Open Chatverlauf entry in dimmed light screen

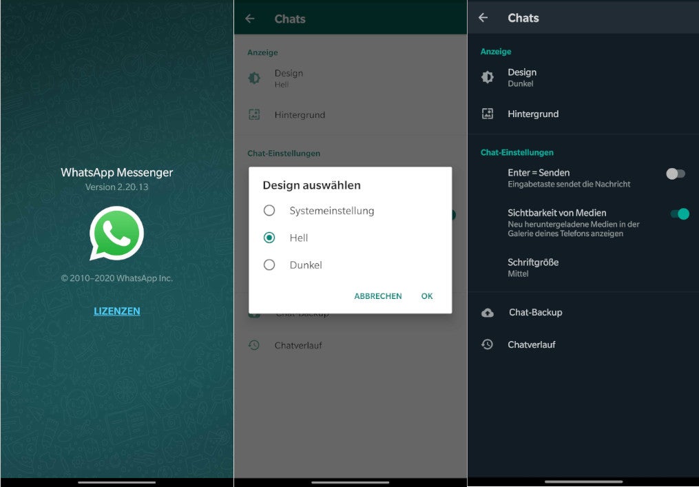351,345
